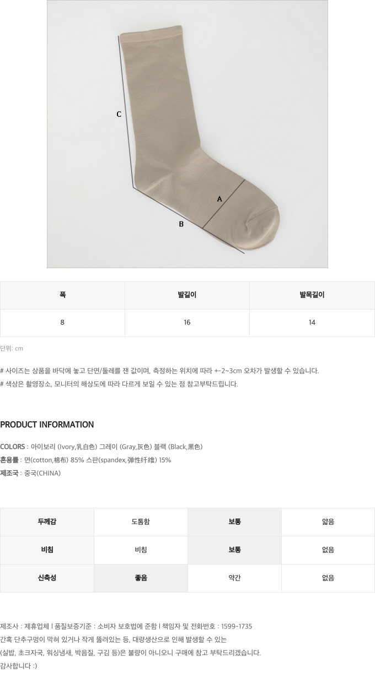Select the highlighted 좋음 elasticity cell
Screen dimensions: 375x673
(x=141, y=578)
